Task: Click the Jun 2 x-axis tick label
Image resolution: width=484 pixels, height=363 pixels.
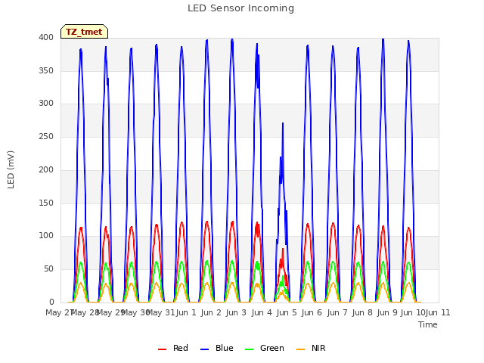Action: [x=211, y=312]
